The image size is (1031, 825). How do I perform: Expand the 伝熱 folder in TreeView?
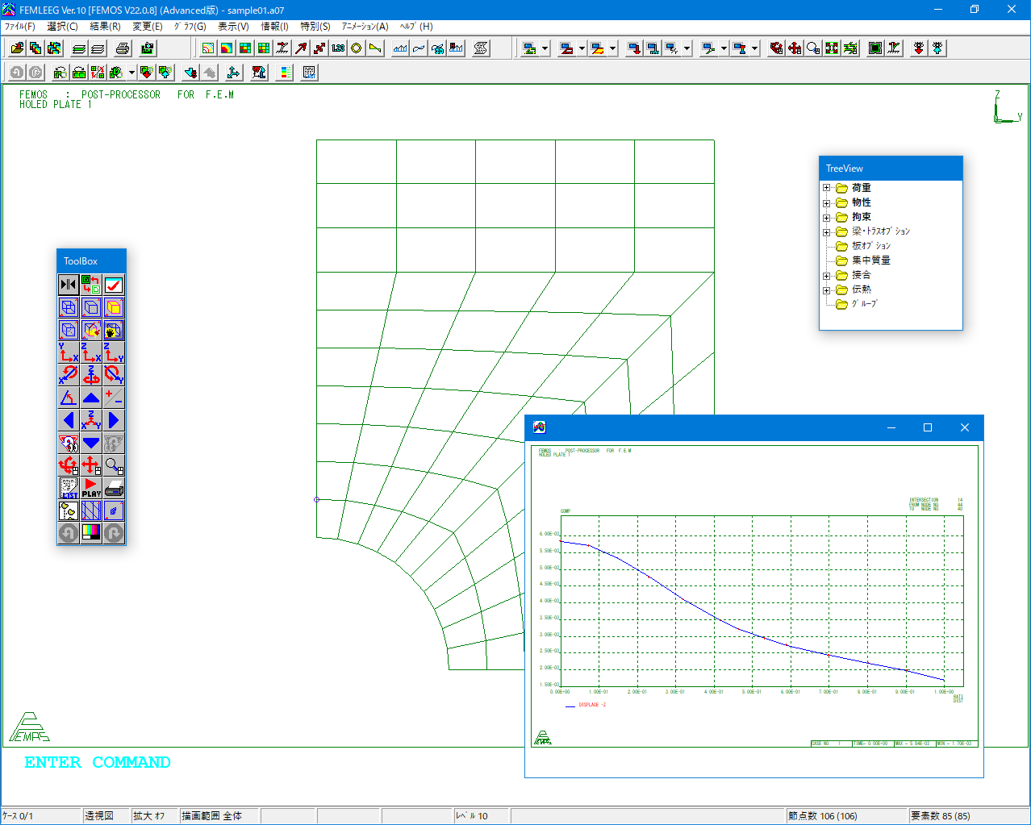826,290
